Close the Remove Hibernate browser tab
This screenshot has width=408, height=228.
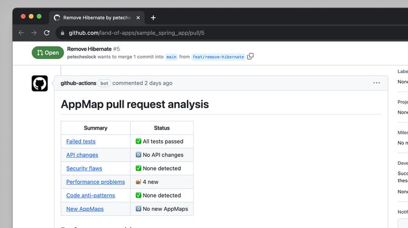[x=138, y=18]
